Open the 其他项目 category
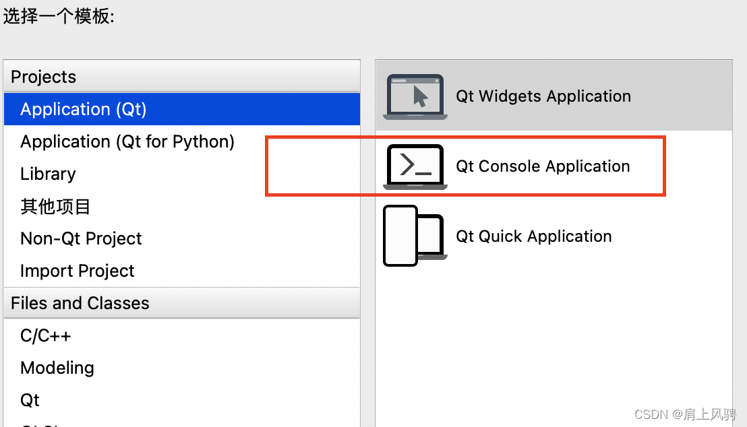The width and height of the screenshot is (747, 427). tap(182, 206)
